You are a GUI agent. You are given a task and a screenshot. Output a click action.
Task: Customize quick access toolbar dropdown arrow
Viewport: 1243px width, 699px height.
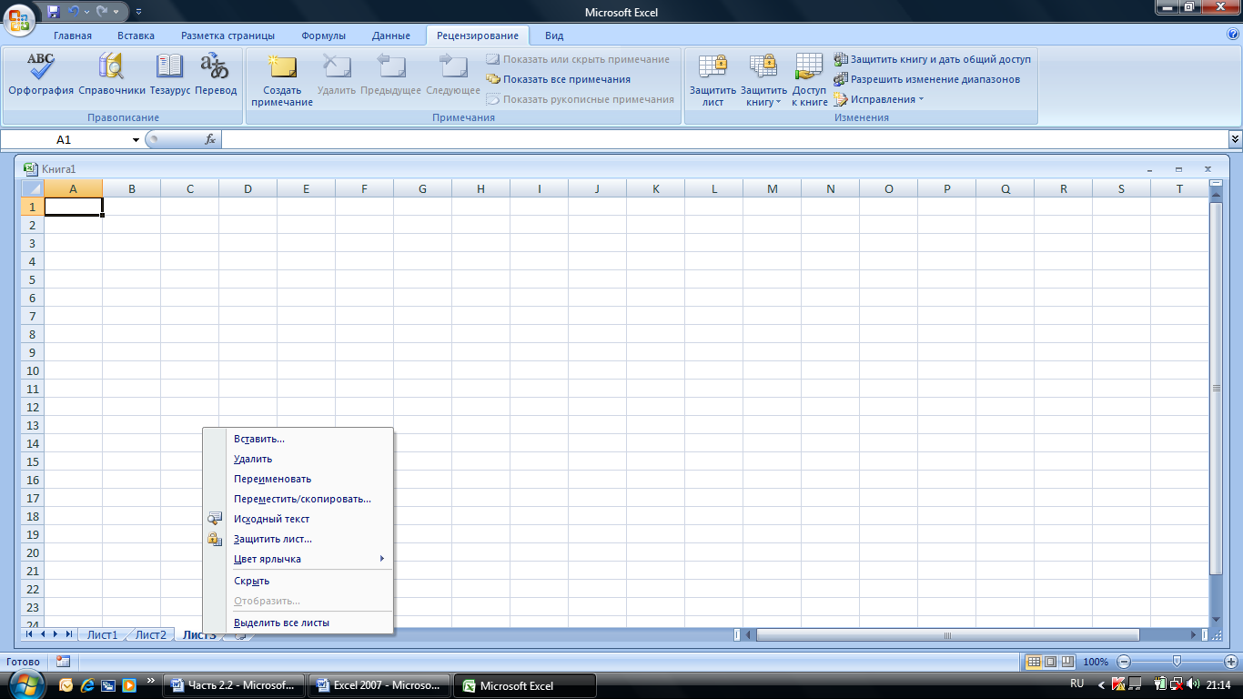coord(138,11)
